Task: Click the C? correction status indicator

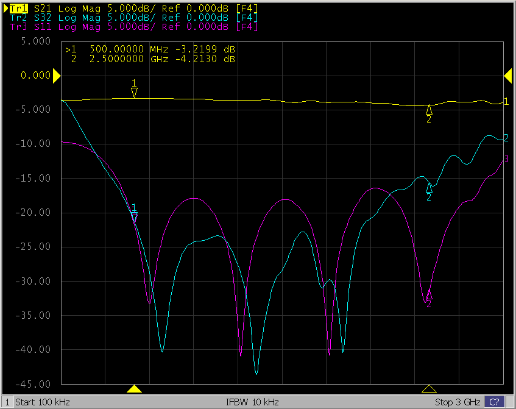Action: click(494, 402)
